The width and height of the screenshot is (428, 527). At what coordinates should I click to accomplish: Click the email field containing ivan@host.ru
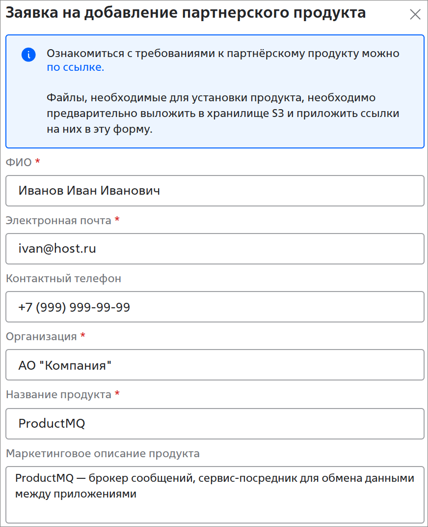point(214,249)
